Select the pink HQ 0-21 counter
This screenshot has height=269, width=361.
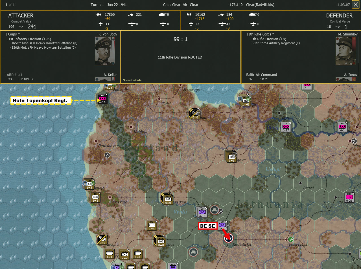click(349, 198)
